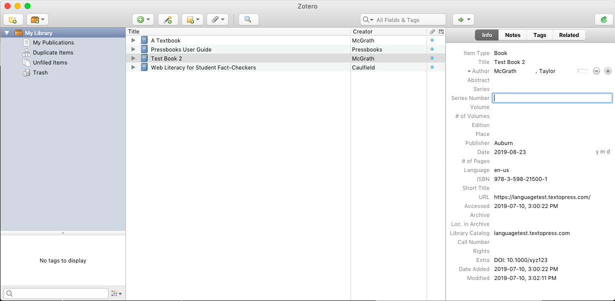Click the blue attachment dot for Web Literacy row

click(432, 67)
